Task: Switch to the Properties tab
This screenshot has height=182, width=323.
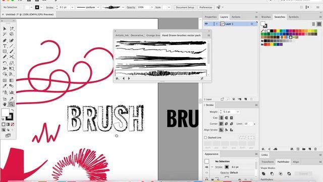Action: click(x=210, y=17)
